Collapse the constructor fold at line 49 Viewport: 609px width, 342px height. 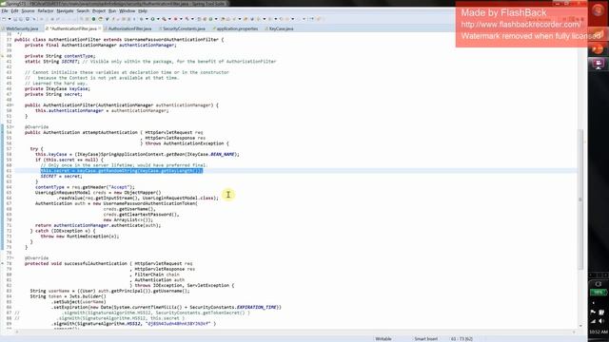[x=12, y=105]
